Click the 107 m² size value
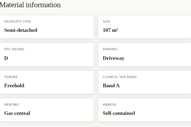191x127 pixels. click(x=110, y=30)
